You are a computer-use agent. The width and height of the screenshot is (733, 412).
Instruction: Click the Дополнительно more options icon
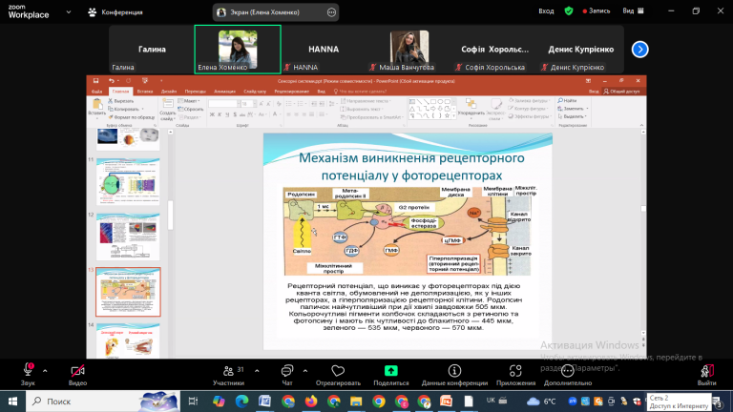tap(568, 371)
